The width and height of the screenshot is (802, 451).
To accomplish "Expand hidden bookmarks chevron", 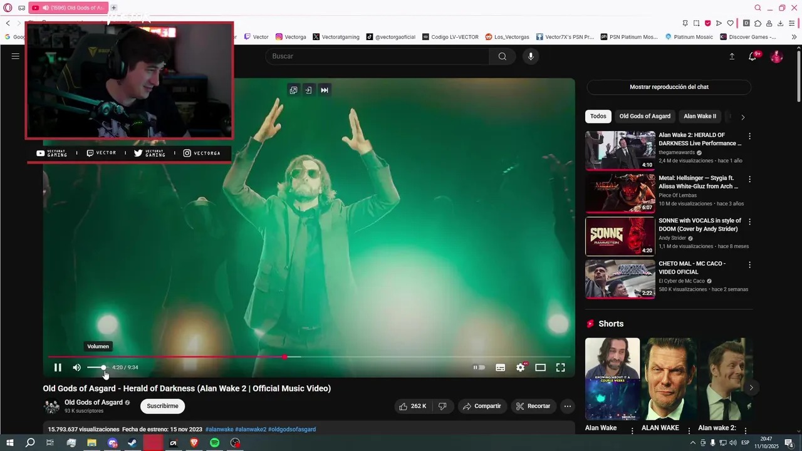I will click(794, 37).
